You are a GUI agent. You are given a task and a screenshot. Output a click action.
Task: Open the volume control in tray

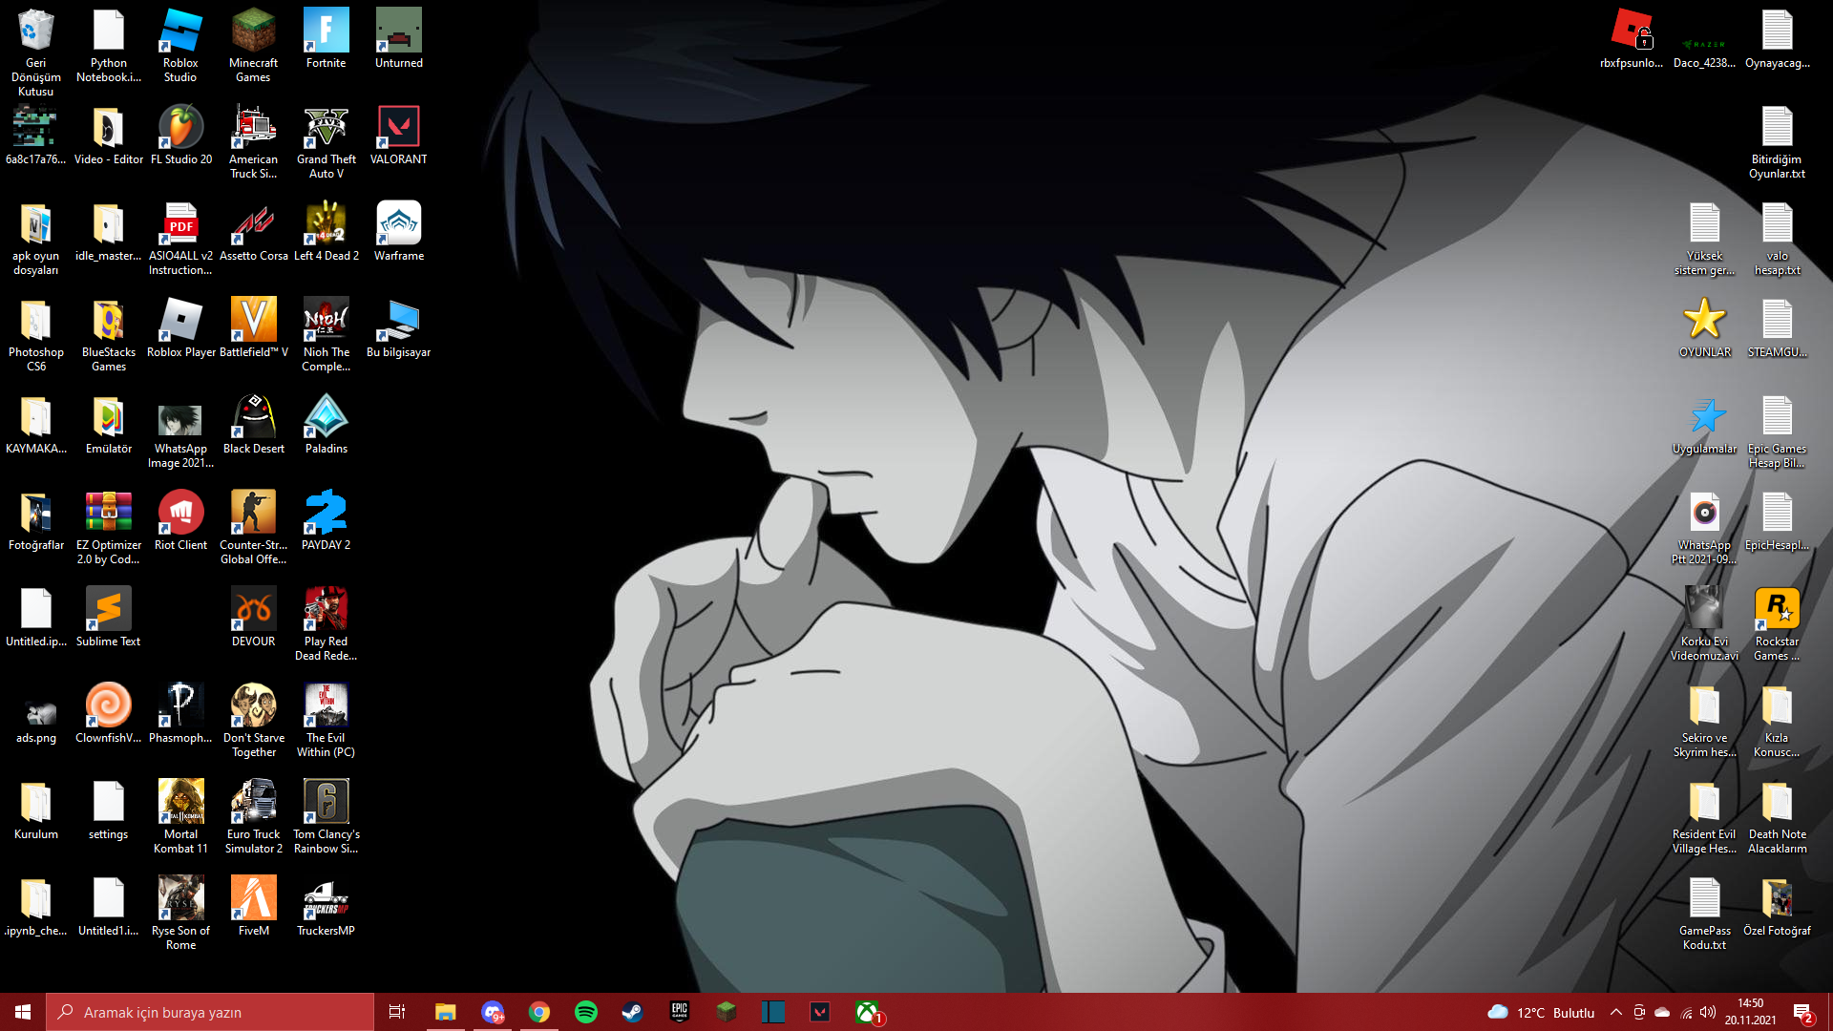click(1708, 1013)
